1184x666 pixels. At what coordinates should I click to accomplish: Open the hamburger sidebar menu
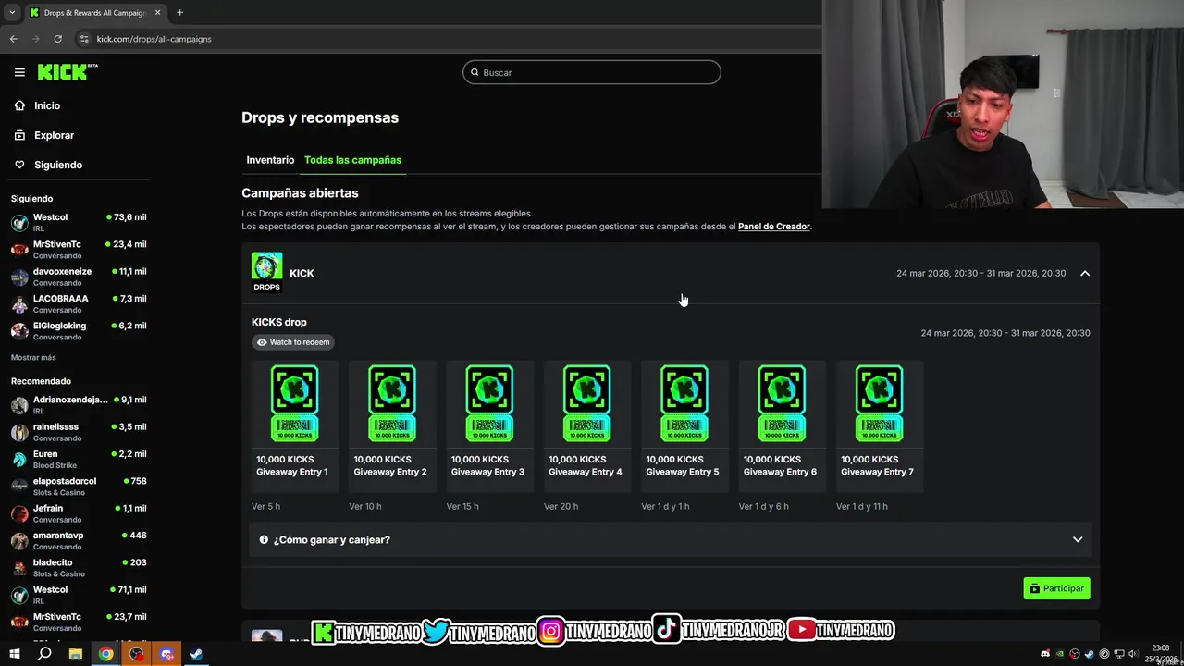pos(19,72)
